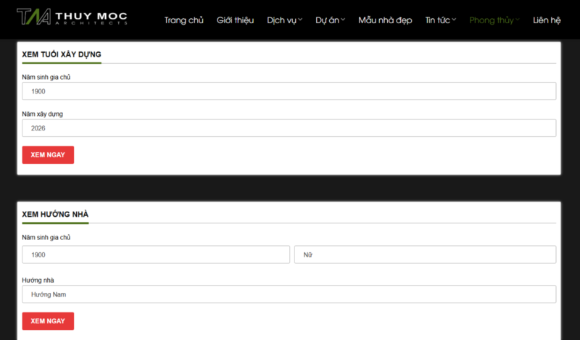580x340 pixels.
Task: Select birth year field under Xem hướng nhà
Action: click(x=155, y=255)
